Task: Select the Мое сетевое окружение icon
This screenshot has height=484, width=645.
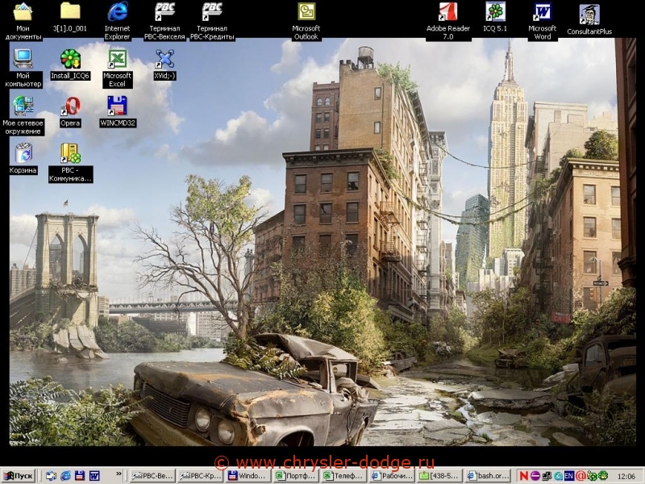Action: [x=23, y=115]
